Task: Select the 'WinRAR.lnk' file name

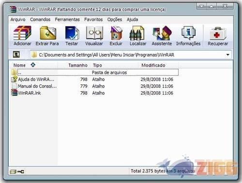Action: (x=30, y=93)
